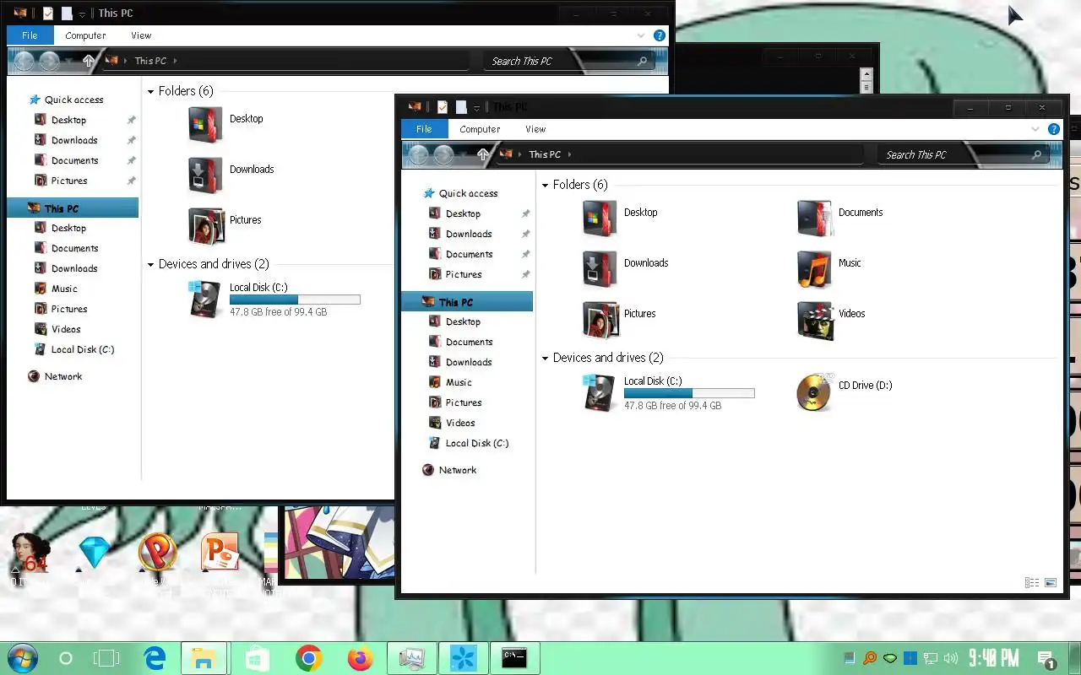Viewport: 1081px width, 675px height.
Task: Click the volume icon in system tray
Action: [951, 658]
